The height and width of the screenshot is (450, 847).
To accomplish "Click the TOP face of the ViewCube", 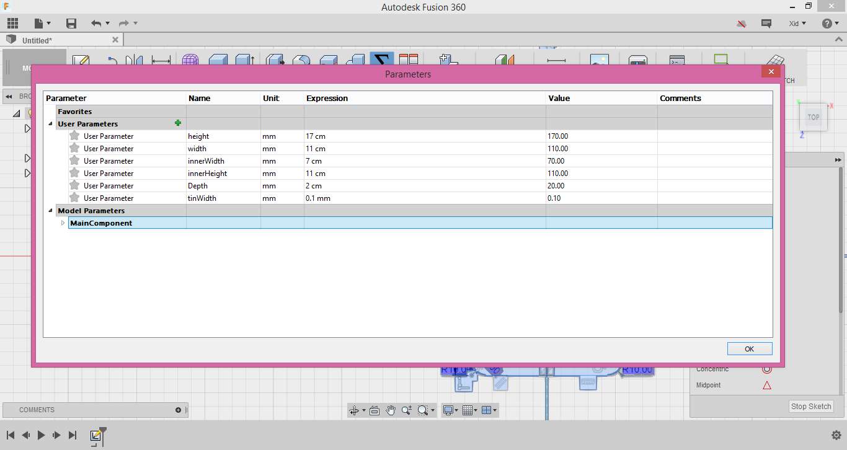I will click(813, 117).
